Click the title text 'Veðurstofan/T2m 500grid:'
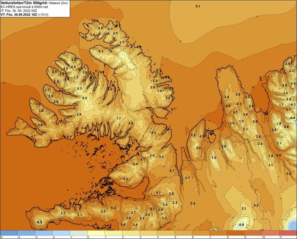This screenshot has width=297, height=239. (24, 3)
